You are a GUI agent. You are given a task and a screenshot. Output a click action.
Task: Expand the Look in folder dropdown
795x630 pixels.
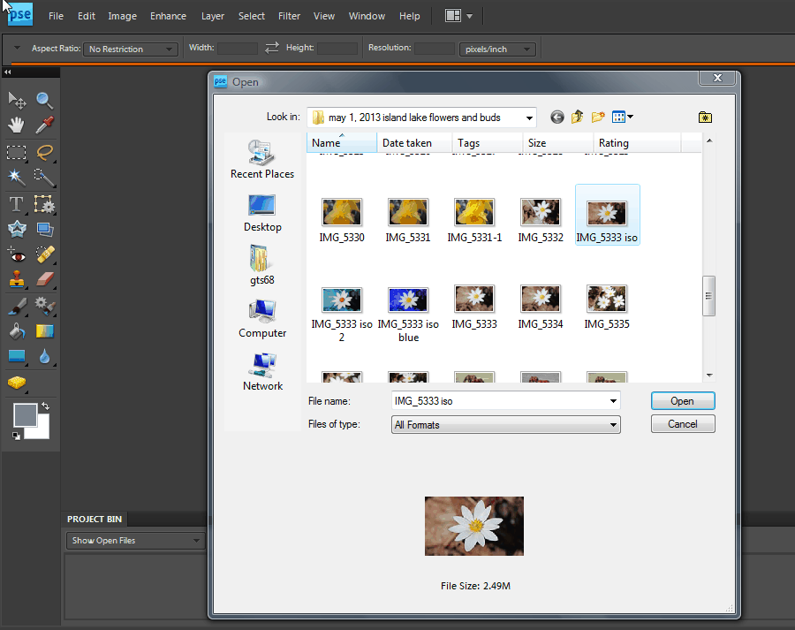click(x=528, y=118)
